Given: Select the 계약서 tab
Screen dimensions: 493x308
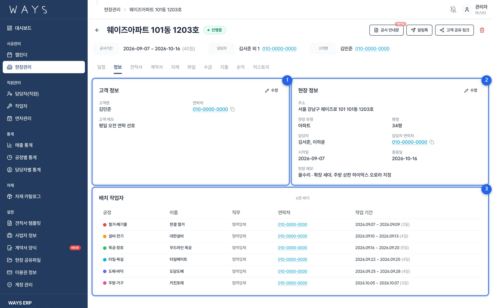Looking at the screenshot, I should point(157,67).
